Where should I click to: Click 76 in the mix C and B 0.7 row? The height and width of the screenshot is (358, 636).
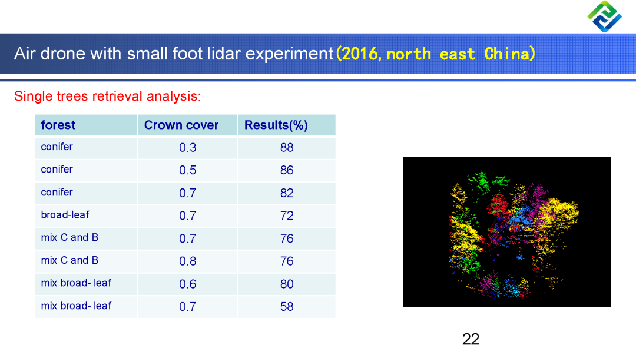coord(287,238)
